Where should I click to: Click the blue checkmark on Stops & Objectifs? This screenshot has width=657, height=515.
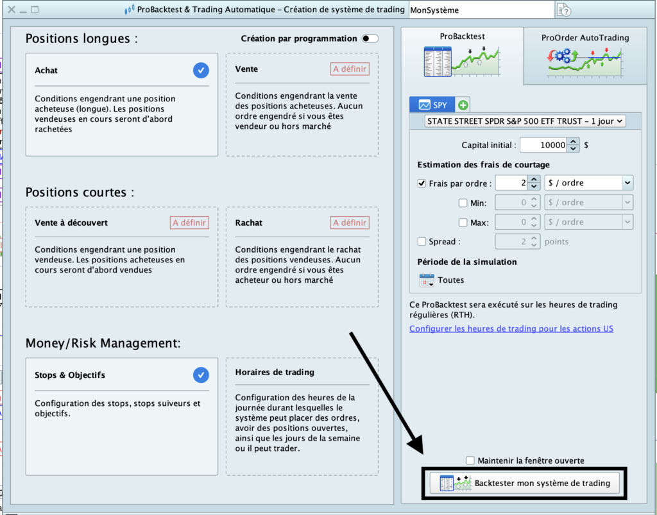(x=201, y=375)
